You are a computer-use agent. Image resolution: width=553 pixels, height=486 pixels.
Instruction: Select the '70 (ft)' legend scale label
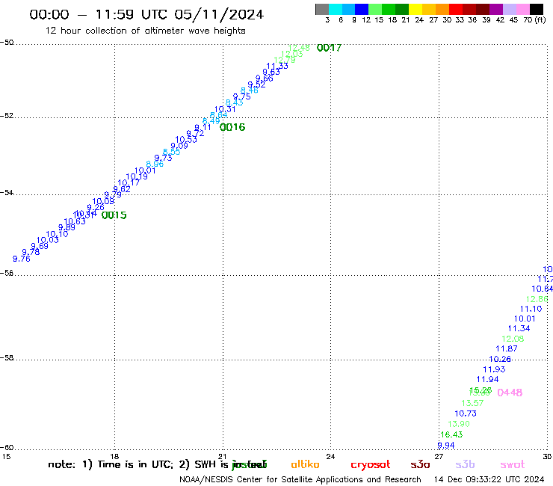[534, 19]
